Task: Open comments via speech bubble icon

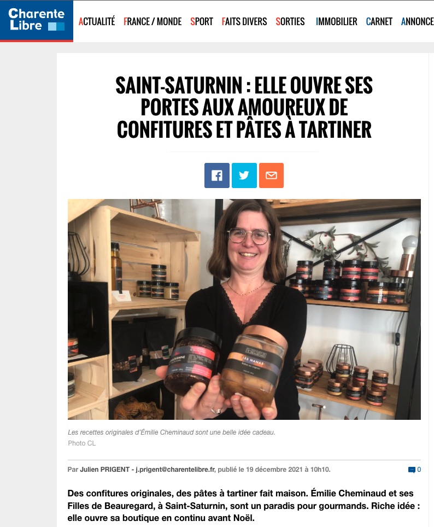Action: 412,470
